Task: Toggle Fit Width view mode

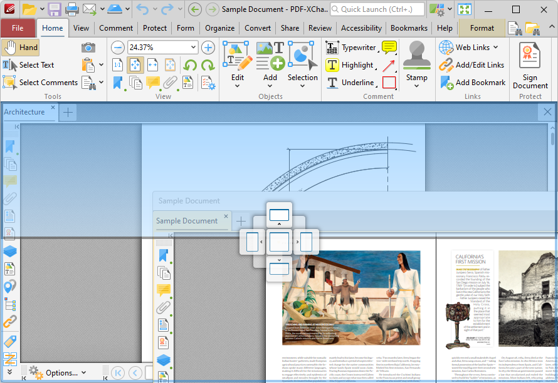Action: pyautogui.click(x=152, y=65)
